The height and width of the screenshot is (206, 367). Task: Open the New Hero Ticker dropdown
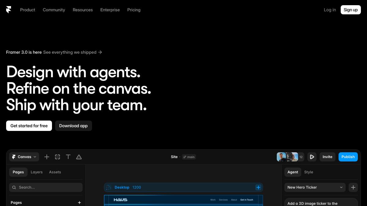315,187
